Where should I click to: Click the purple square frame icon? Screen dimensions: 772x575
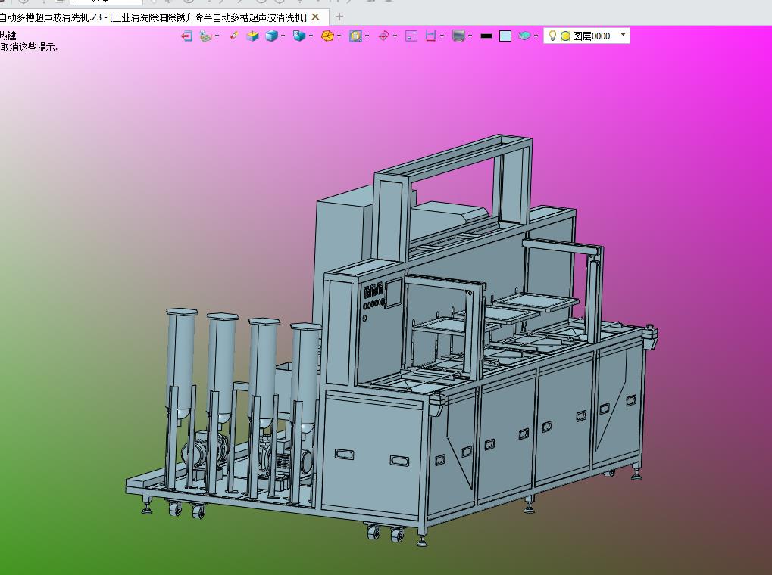tap(411, 36)
